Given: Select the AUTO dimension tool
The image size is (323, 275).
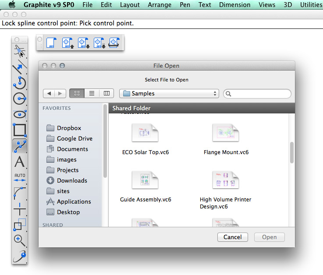Looking at the screenshot, I should tap(20, 178).
